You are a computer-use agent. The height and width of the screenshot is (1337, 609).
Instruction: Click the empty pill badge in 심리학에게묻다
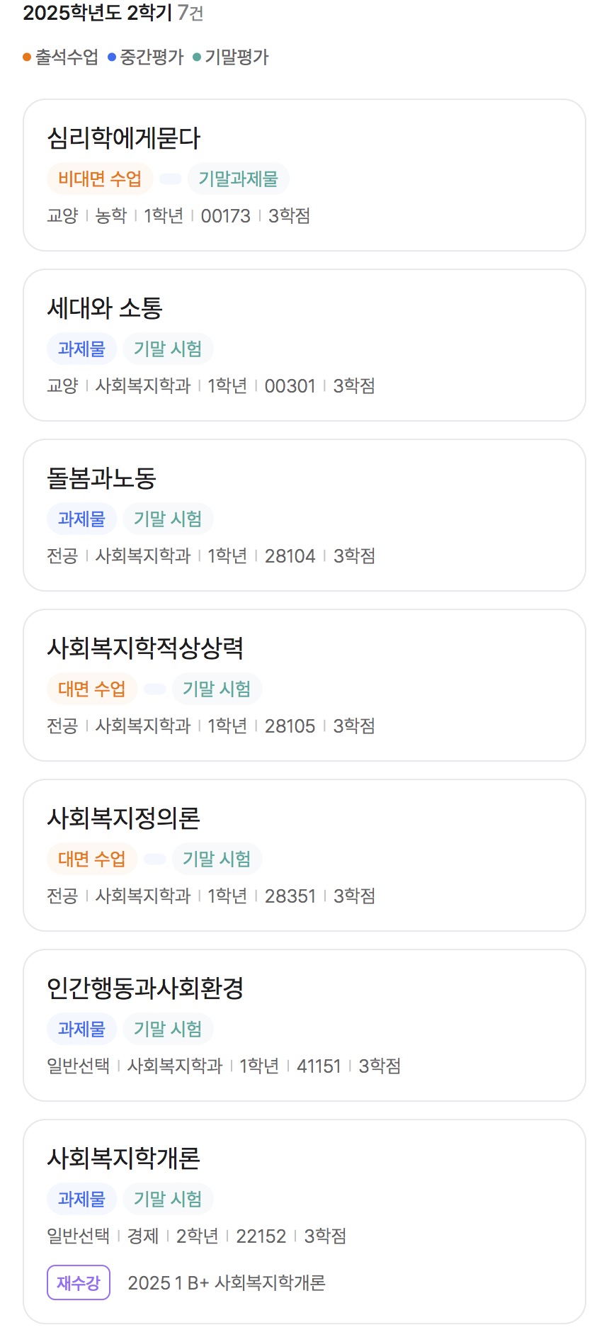pyautogui.click(x=170, y=179)
